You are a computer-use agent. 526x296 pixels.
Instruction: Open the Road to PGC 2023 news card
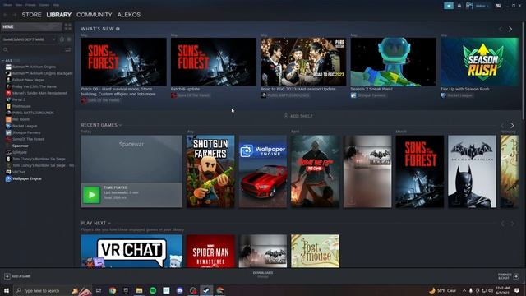coord(303,62)
